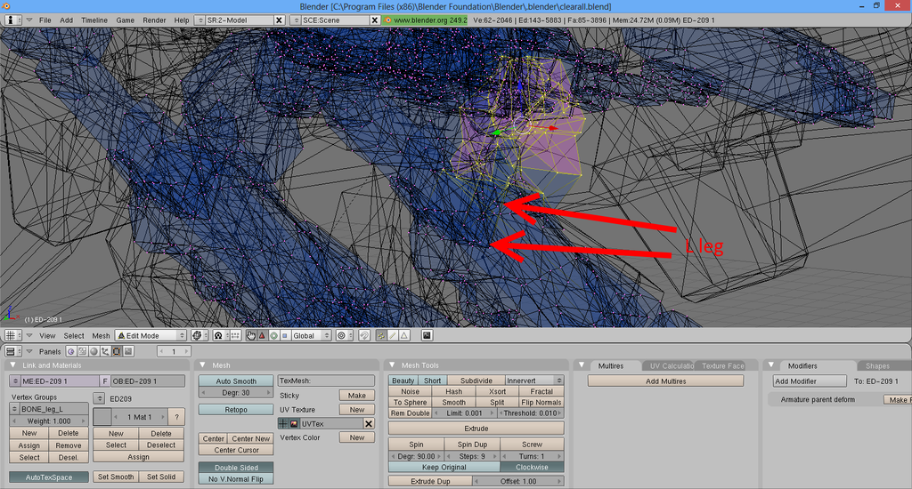The width and height of the screenshot is (912, 489).
Task: Switch to Object context icon
Action: tap(105, 351)
